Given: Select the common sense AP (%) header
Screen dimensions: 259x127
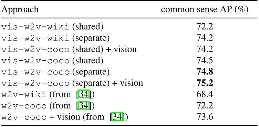Looking at the screenshot, I should coord(205,9).
